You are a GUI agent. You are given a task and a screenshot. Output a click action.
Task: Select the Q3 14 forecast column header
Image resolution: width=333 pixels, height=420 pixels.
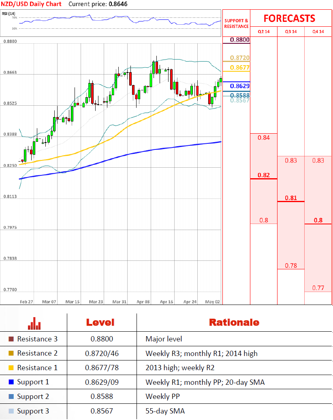291,32
